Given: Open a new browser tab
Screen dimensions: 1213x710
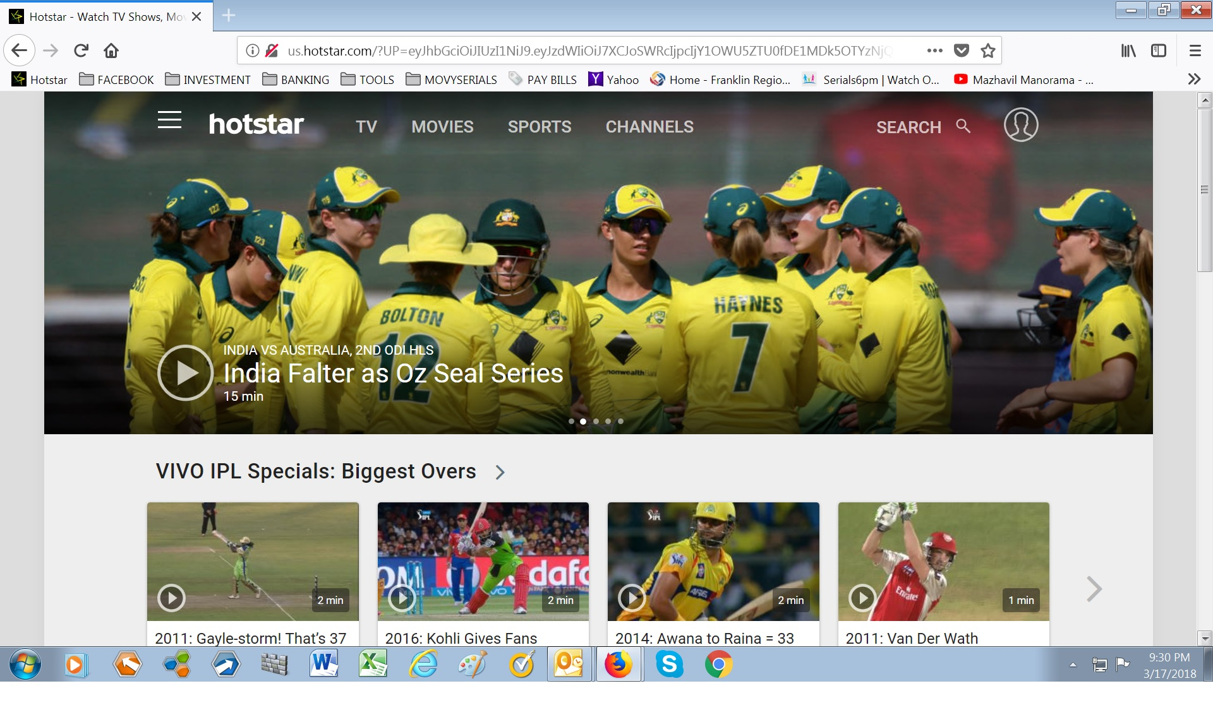Looking at the screenshot, I should 229,16.
